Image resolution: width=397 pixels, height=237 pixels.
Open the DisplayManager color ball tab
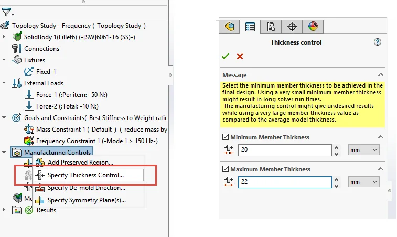tap(313, 27)
